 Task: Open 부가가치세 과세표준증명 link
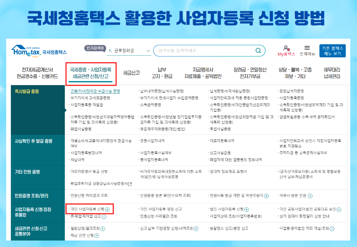[90, 98]
